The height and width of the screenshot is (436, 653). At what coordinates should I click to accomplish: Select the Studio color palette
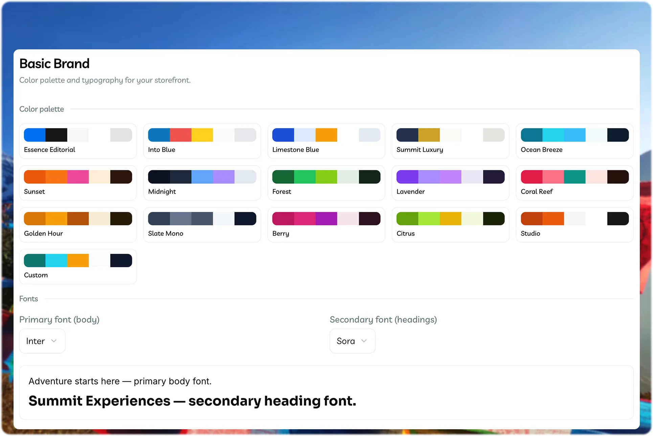(575, 225)
